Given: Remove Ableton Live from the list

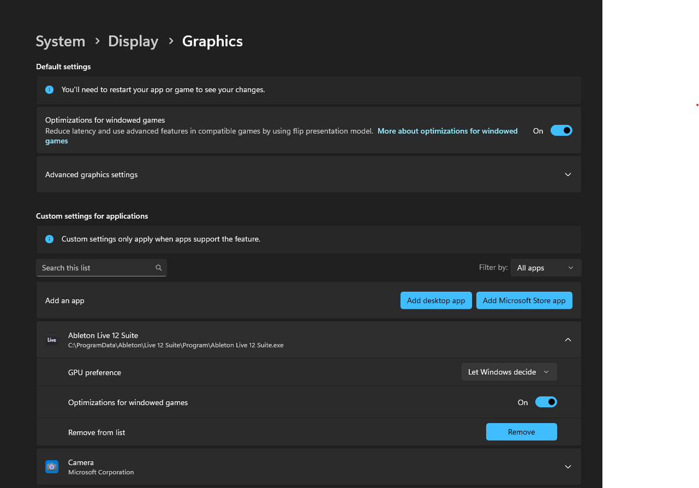Looking at the screenshot, I should pyautogui.click(x=521, y=432).
